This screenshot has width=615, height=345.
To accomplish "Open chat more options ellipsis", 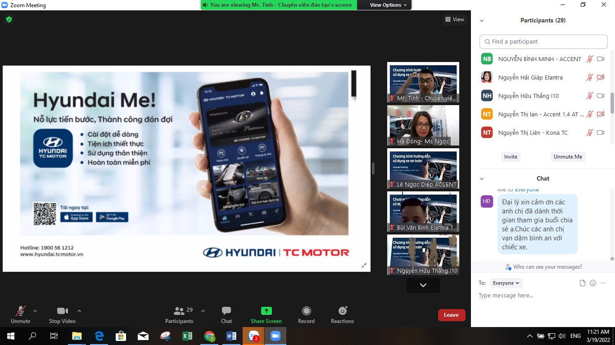I will (x=604, y=283).
